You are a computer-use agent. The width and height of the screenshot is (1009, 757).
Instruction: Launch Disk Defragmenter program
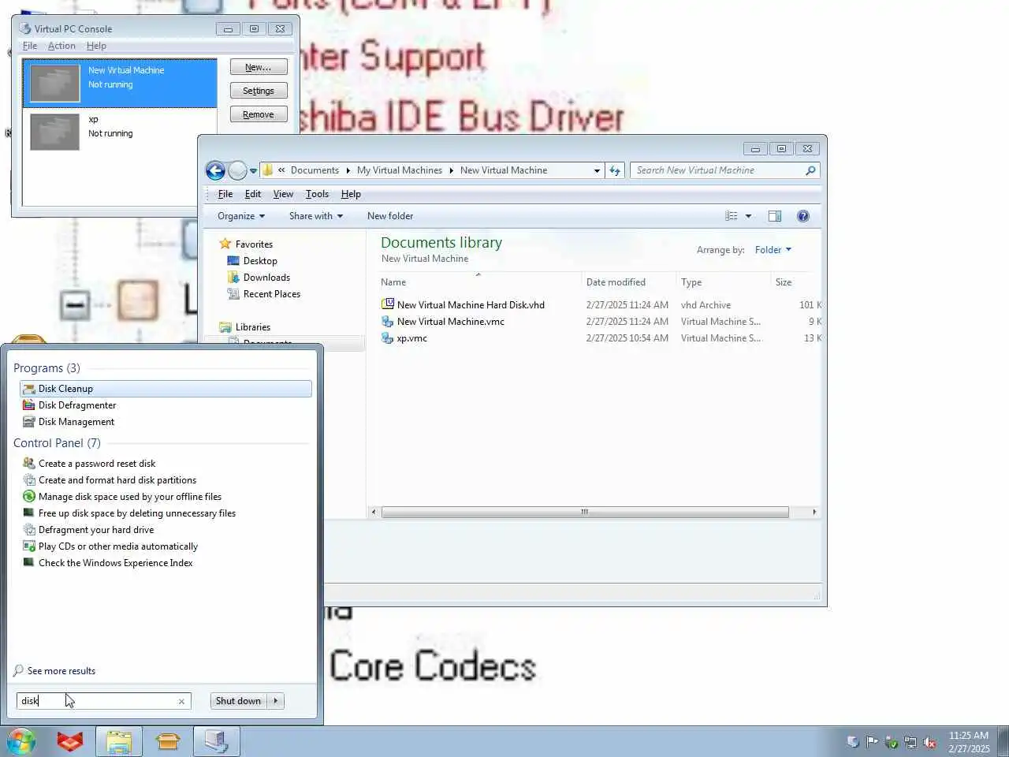[77, 405]
